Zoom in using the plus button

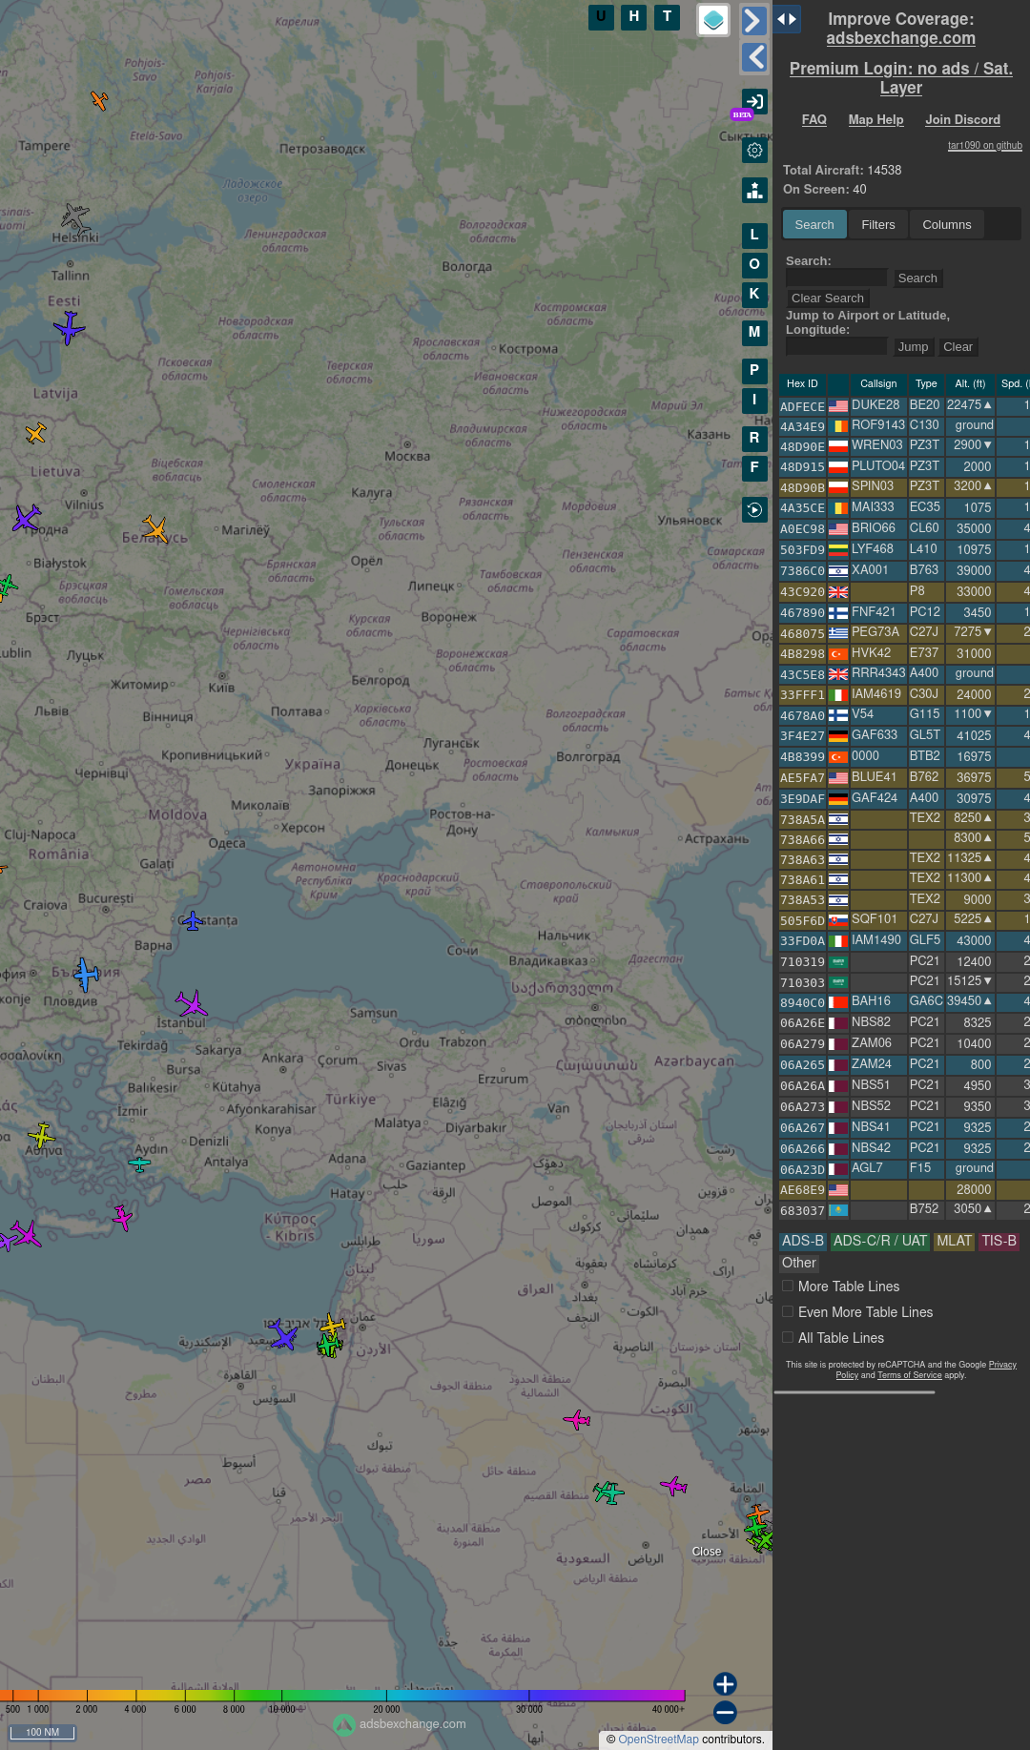pos(725,1684)
